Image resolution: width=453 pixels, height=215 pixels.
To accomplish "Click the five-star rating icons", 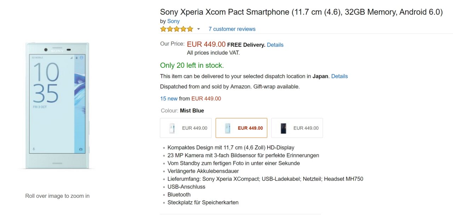I will coord(177,29).
